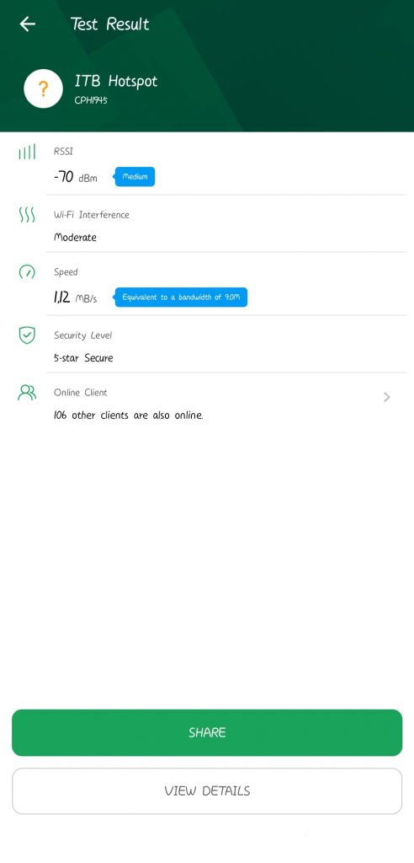Tap the Medium signal badge
Image resolution: width=414 pixels, height=863 pixels.
click(x=135, y=177)
